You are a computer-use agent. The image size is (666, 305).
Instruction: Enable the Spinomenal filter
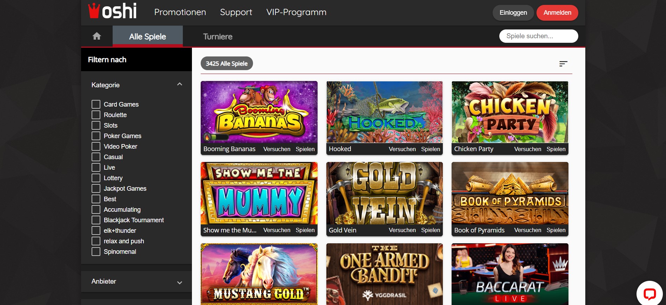pos(96,252)
